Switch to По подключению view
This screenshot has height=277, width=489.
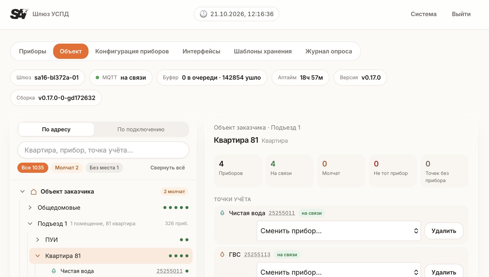coord(141,129)
